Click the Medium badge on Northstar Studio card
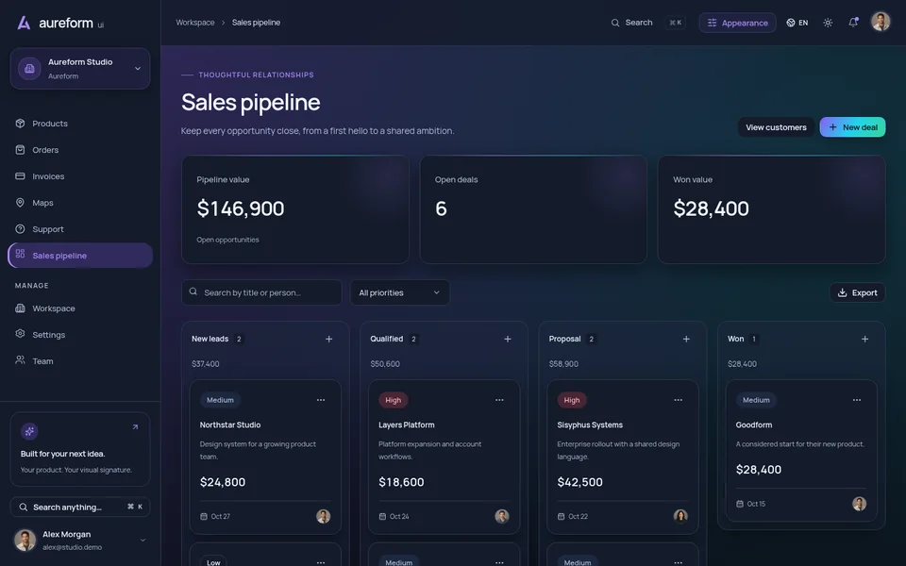This screenshot has width=906, height=566. (x=220, y=400)
